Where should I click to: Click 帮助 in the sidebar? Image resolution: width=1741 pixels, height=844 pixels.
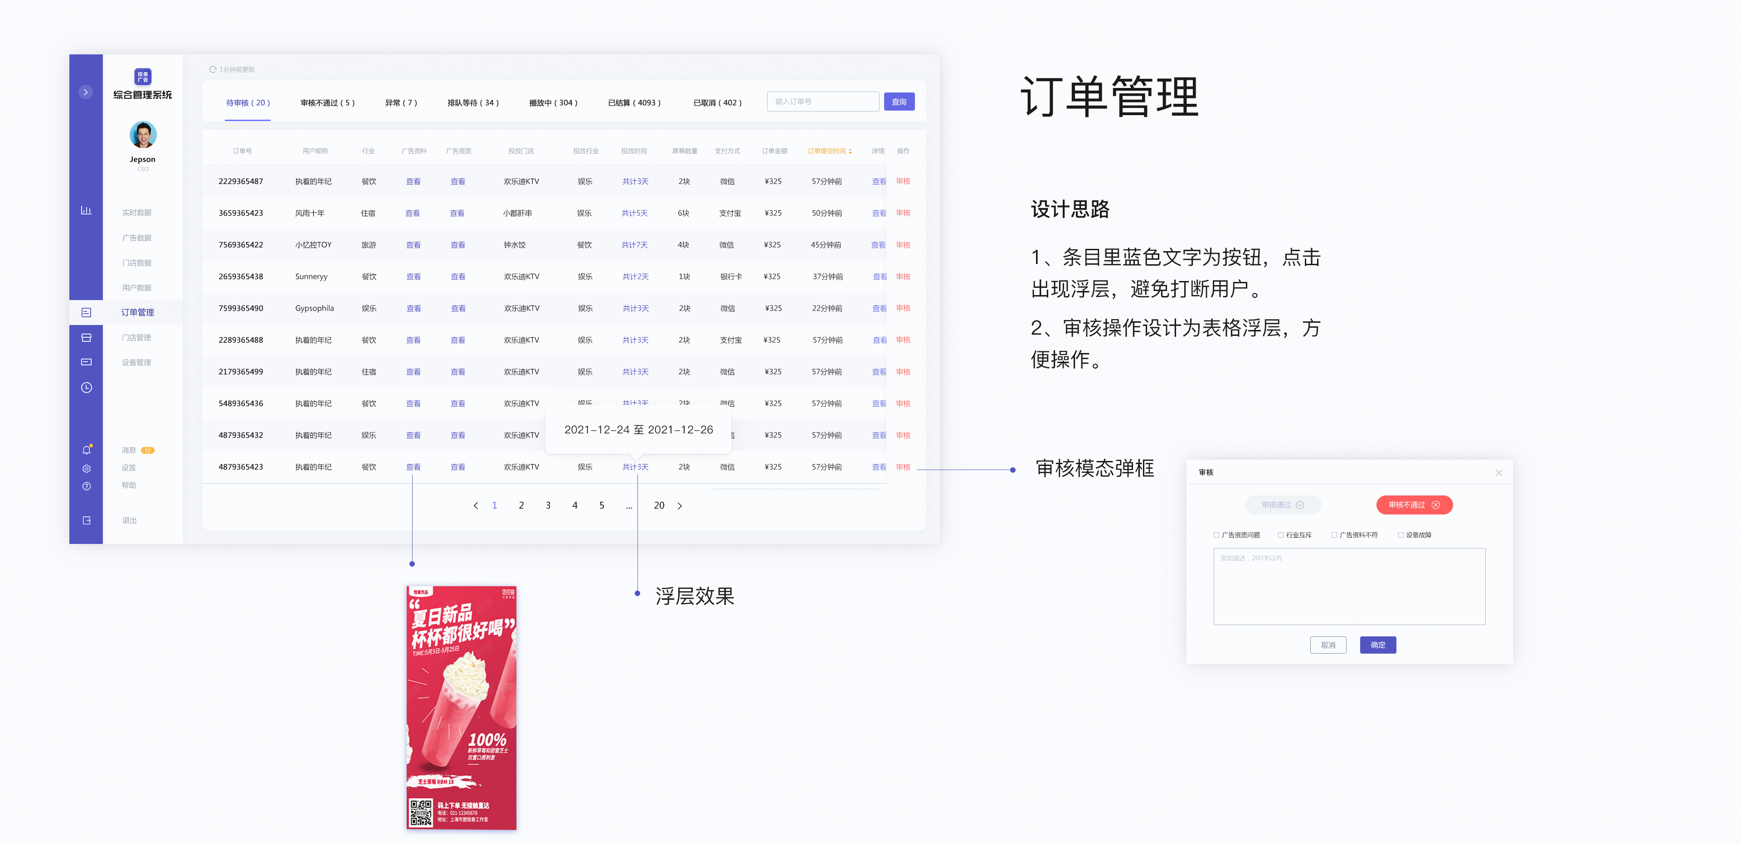[x=128, y=485]
